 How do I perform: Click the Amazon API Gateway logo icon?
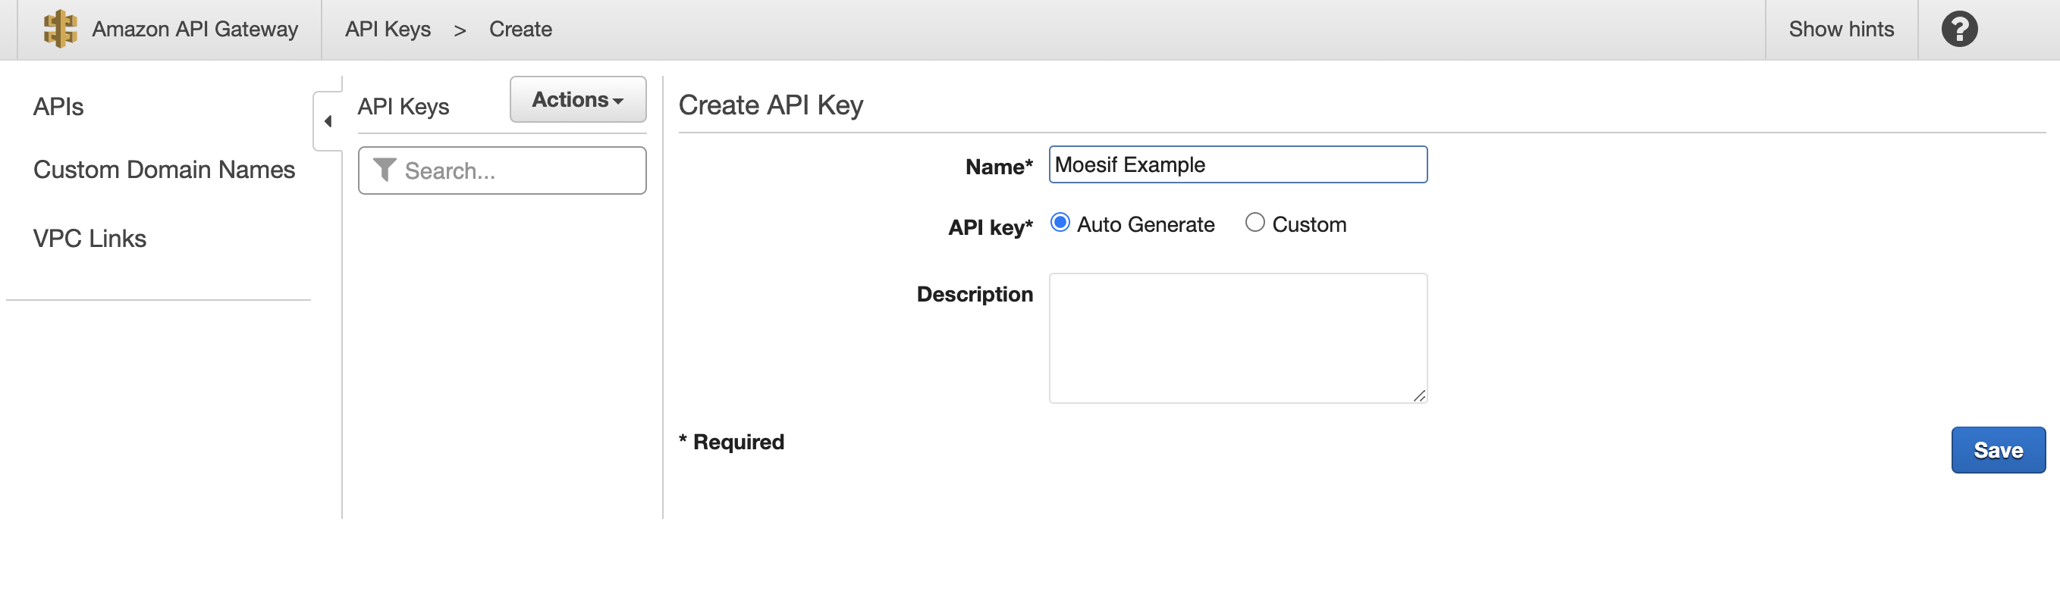point(60,29)
